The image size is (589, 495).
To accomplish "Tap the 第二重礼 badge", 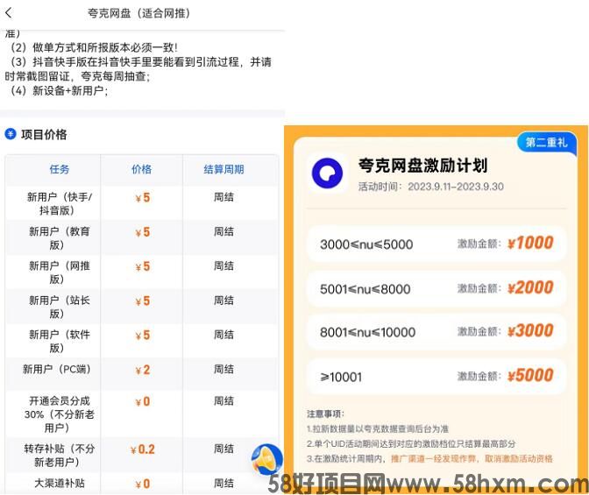I will point(547,142).
